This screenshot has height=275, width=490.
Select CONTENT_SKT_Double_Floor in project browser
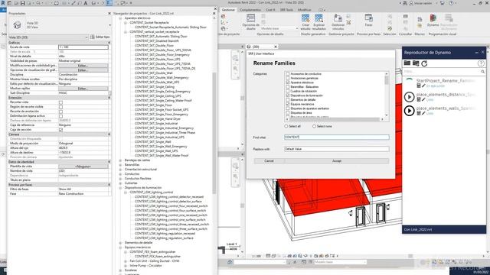(154, 46)
